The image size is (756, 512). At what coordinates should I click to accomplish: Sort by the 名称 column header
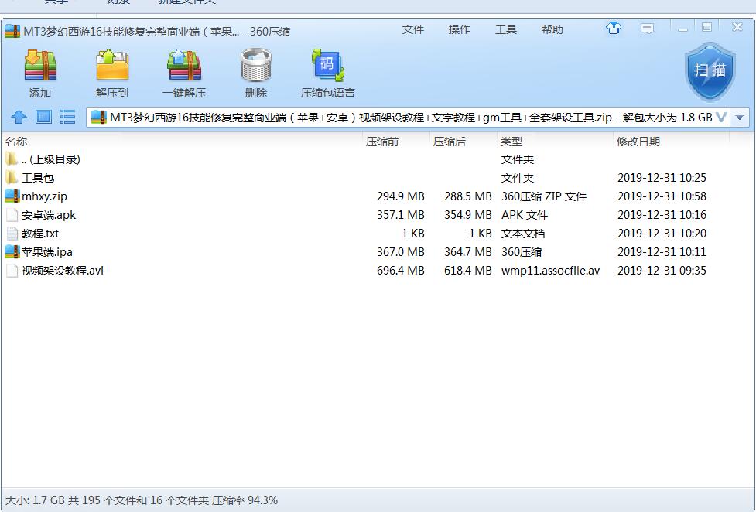(16, 142)
